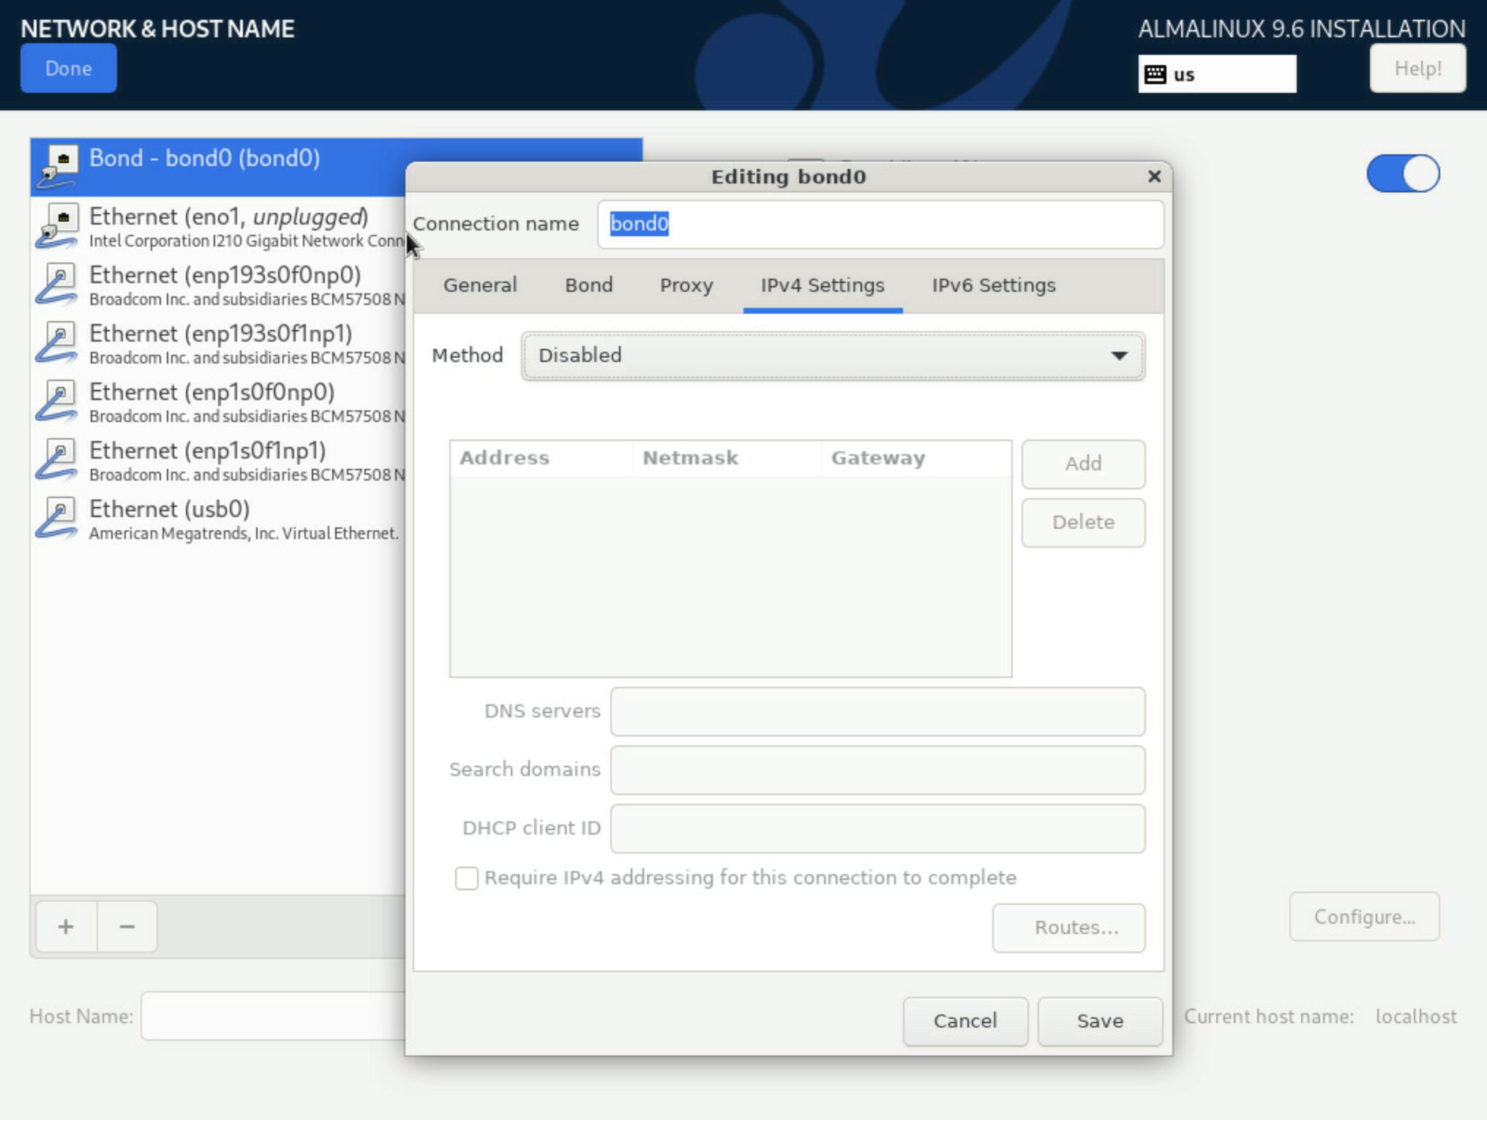Viewport: 1487px width, 1122px height.
Task: Click the Save button
Action: point(1100,1023)
